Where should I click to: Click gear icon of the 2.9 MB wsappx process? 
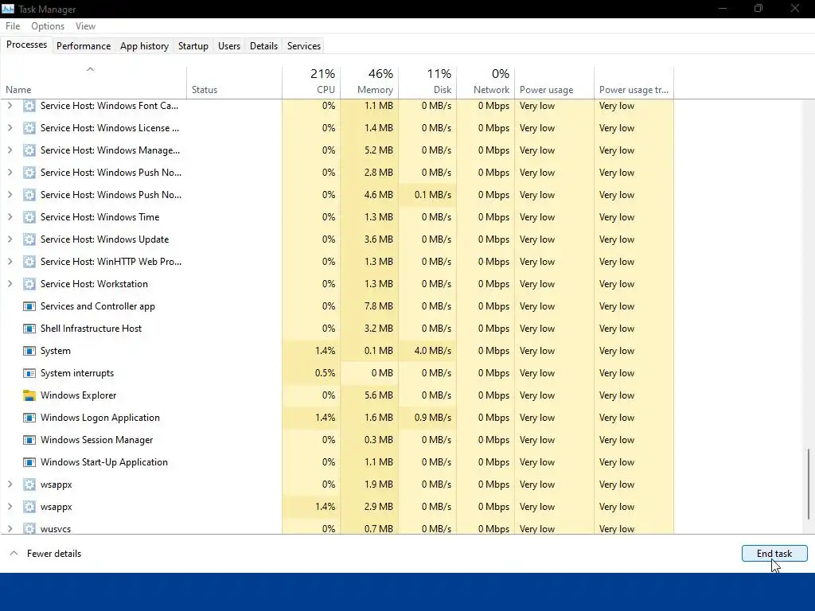29,507
